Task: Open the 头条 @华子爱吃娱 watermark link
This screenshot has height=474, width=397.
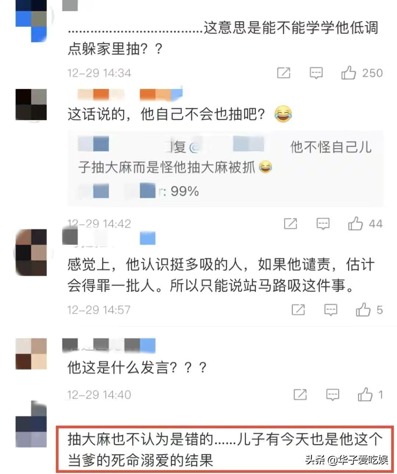Action: [x=346, y=460]
